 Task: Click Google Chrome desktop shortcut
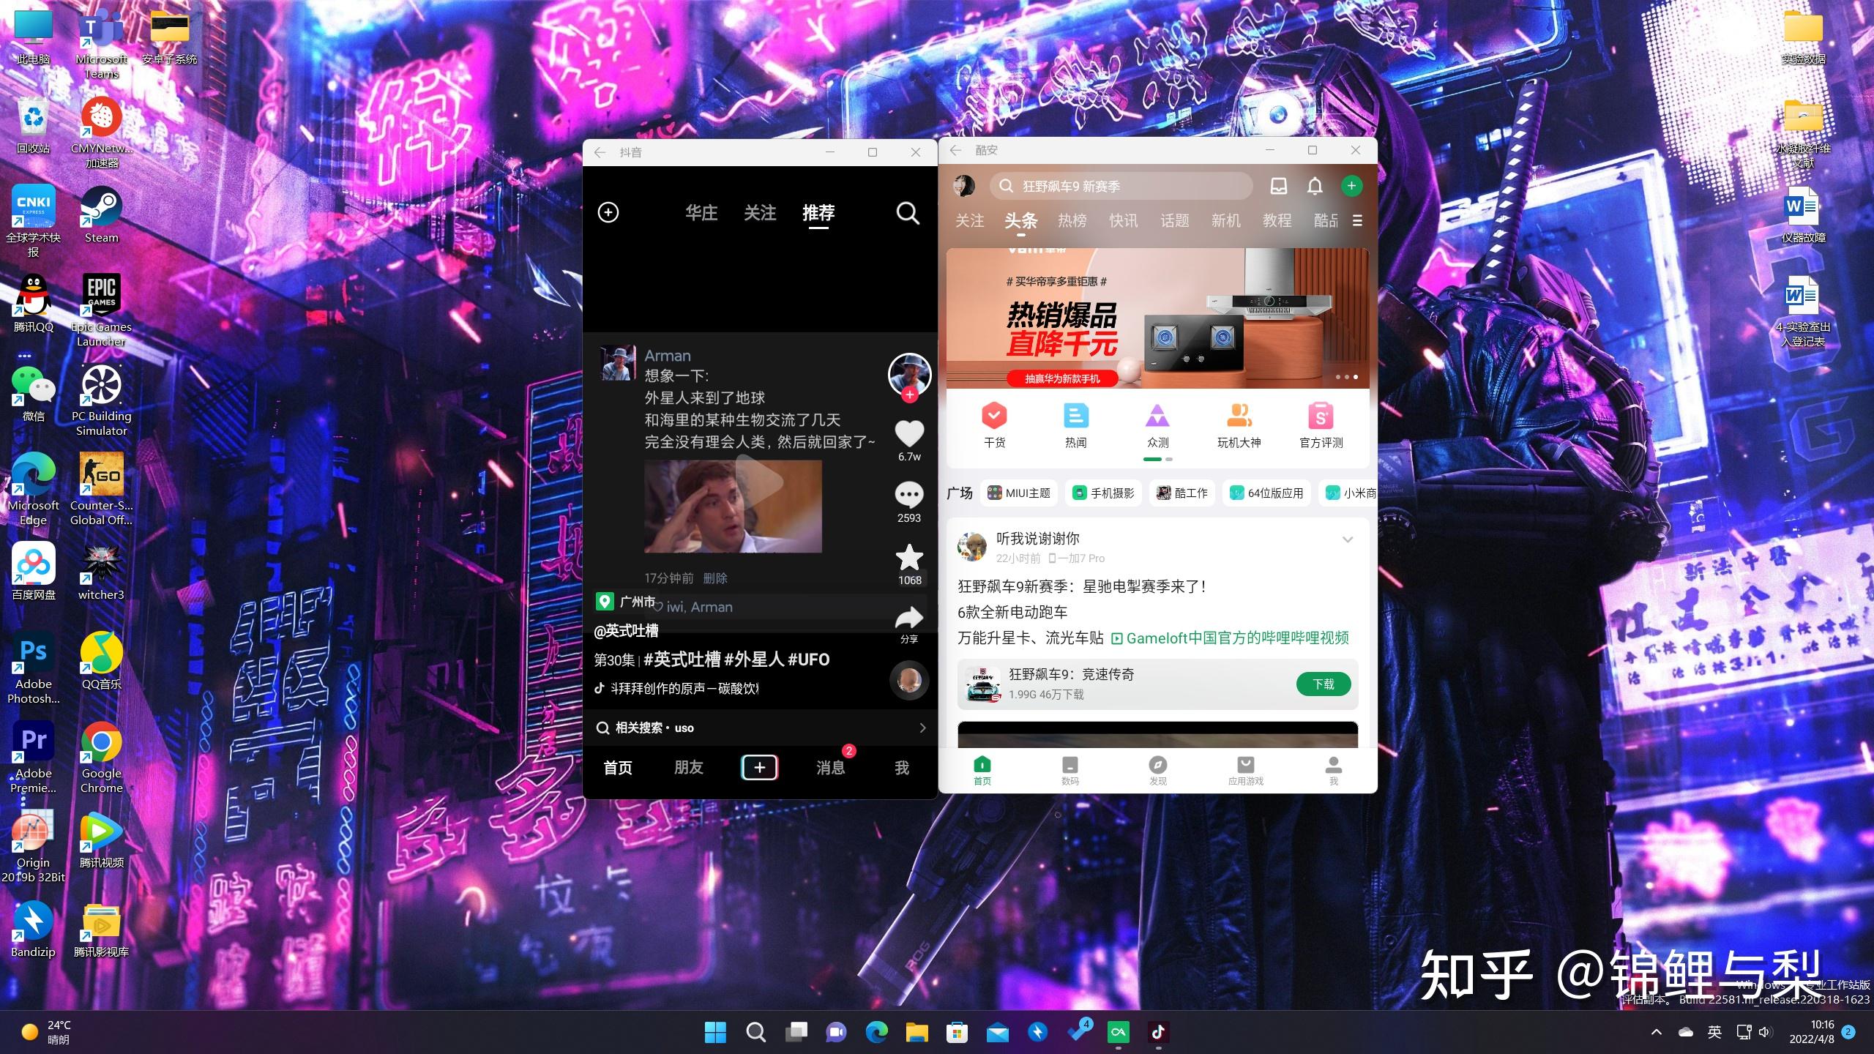tap(101, 758)
